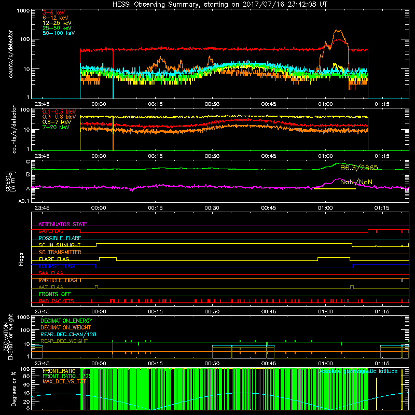The height and width of the screenshot is (415, 415).
Task: Click the 'A0.1' tick on the GOES axis
Action: [24, 201]
